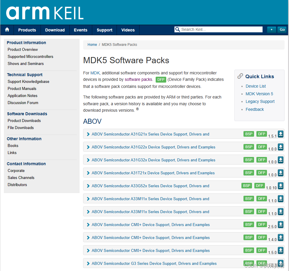Click the arm KEIL logo

pyautogui.click(x=45, y=13)
